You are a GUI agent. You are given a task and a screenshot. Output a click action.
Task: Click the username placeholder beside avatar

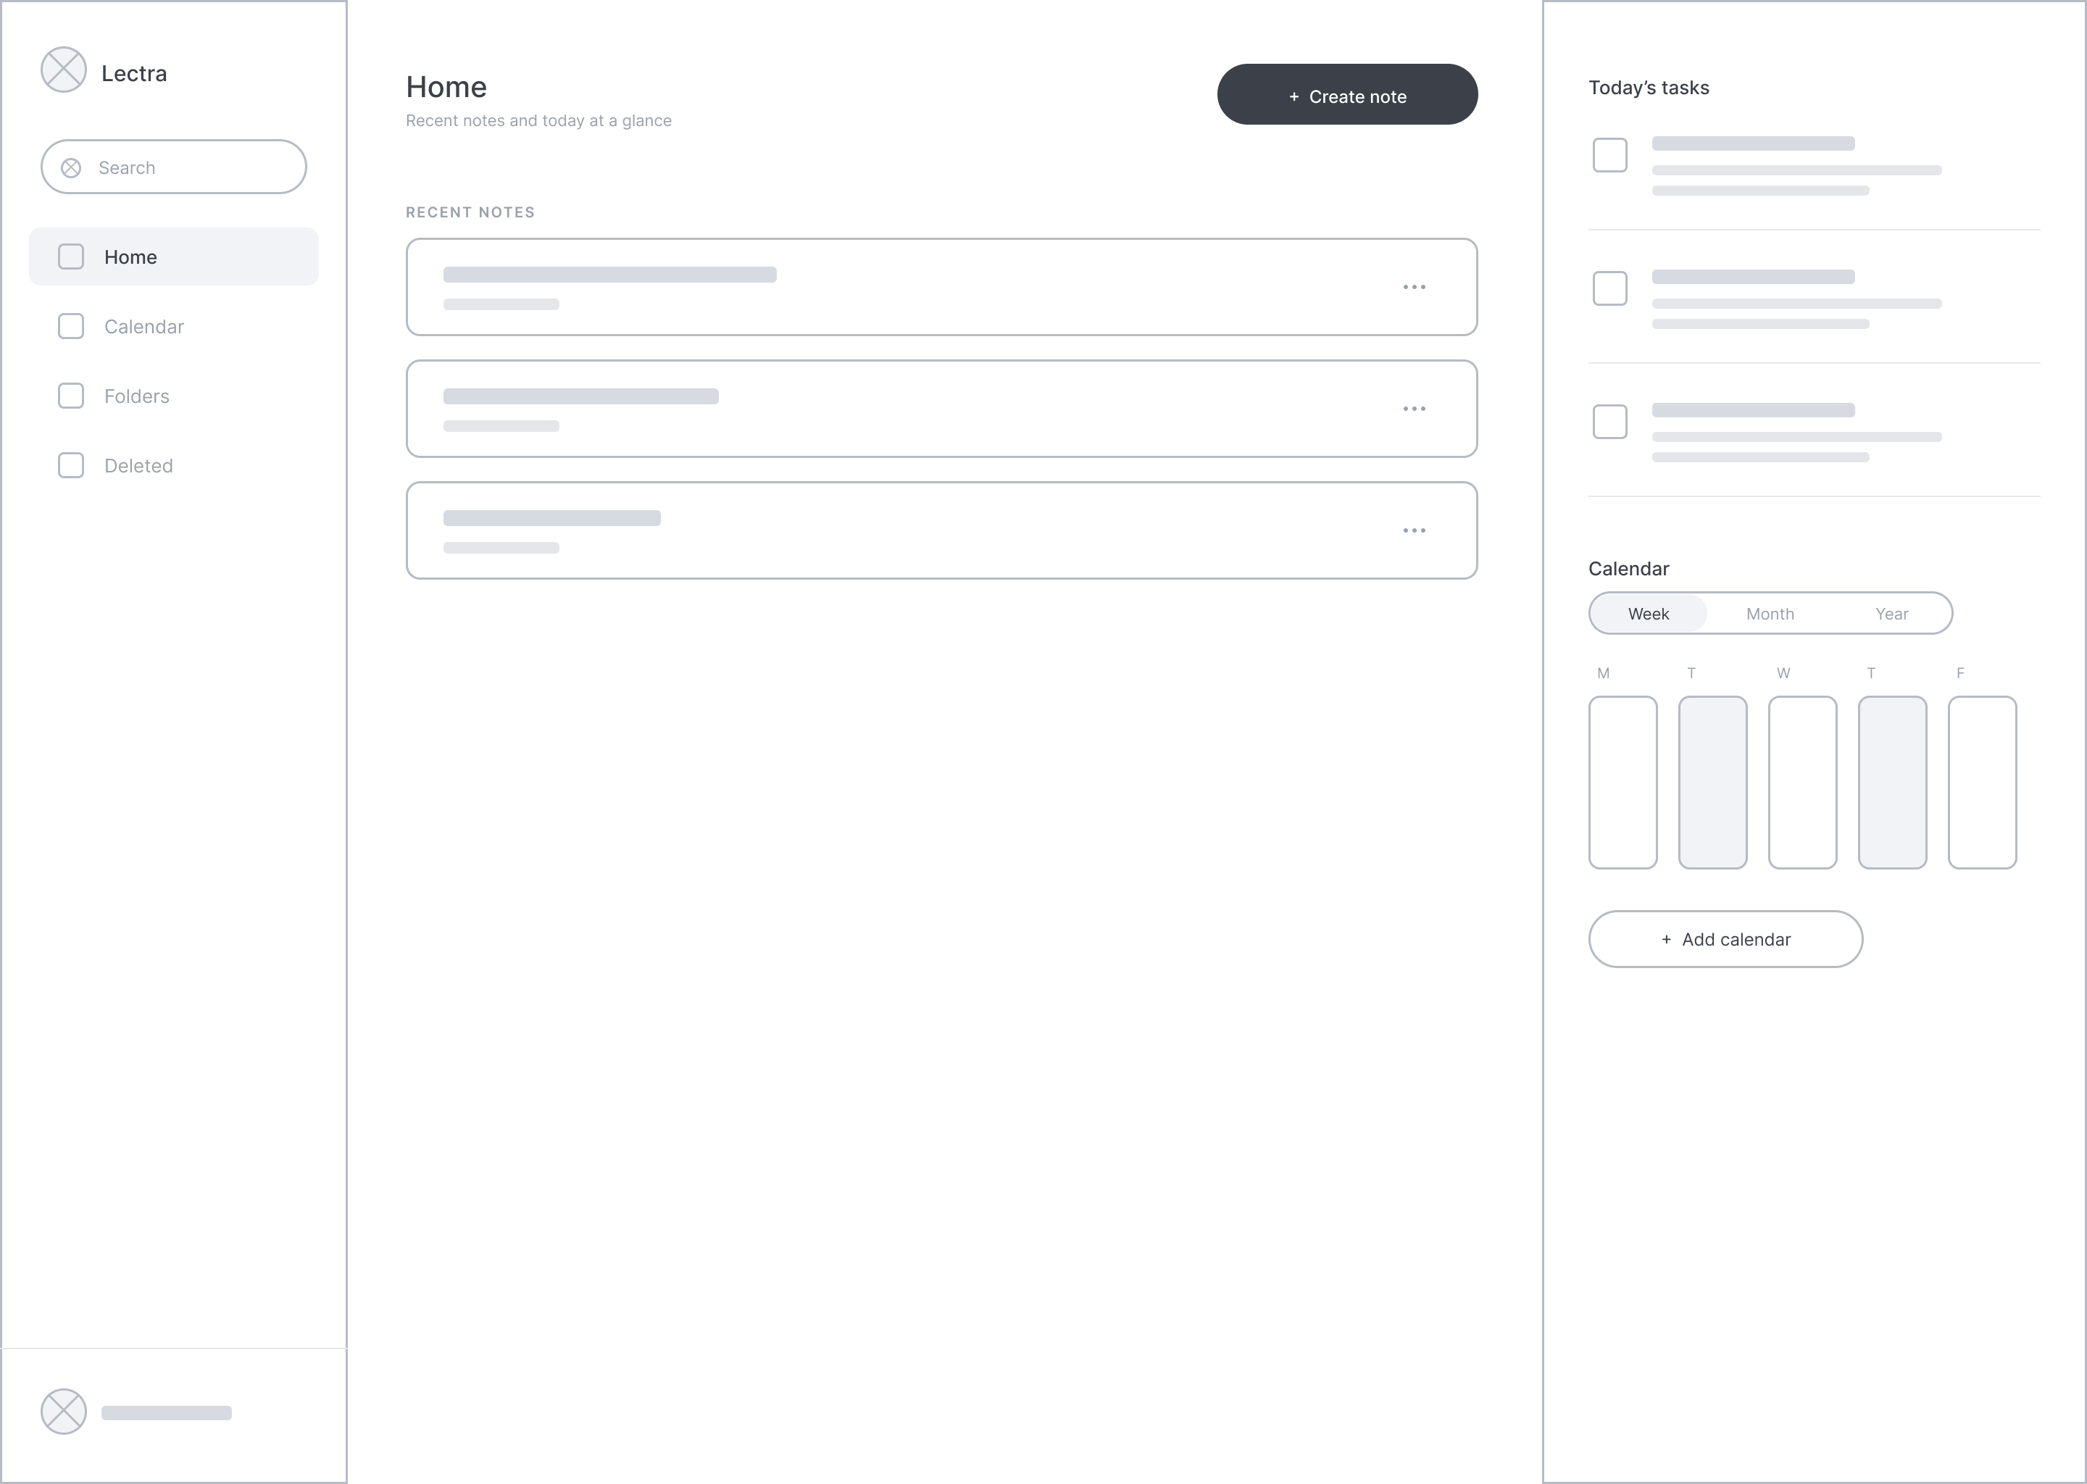tap(166, 1413)
